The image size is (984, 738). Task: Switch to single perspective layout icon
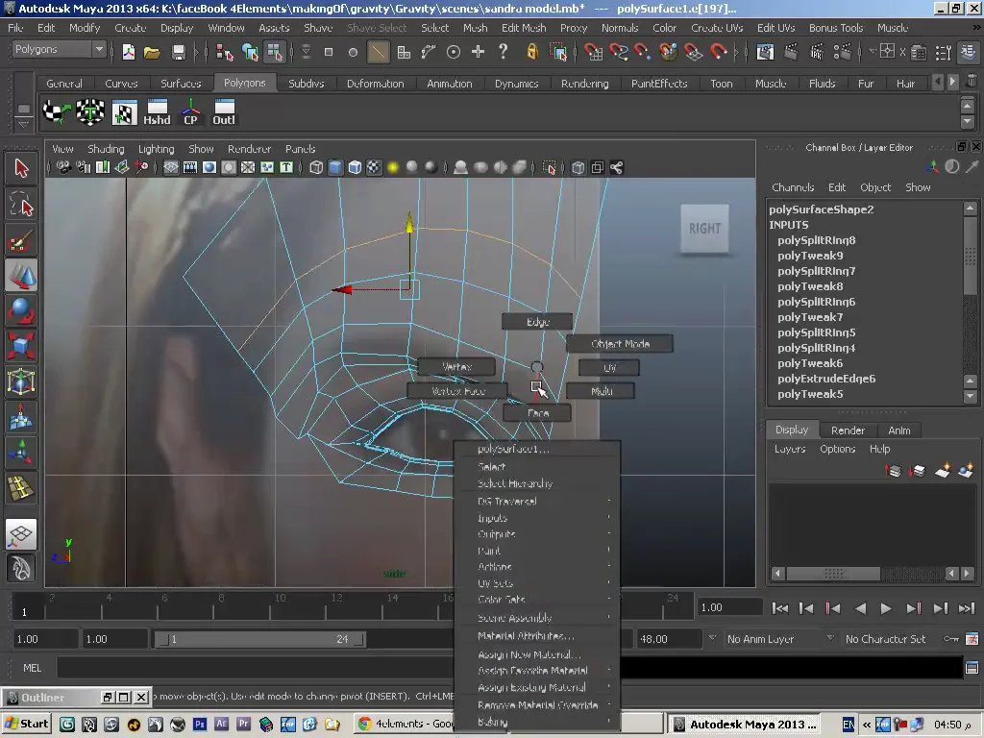click(21, 534)
